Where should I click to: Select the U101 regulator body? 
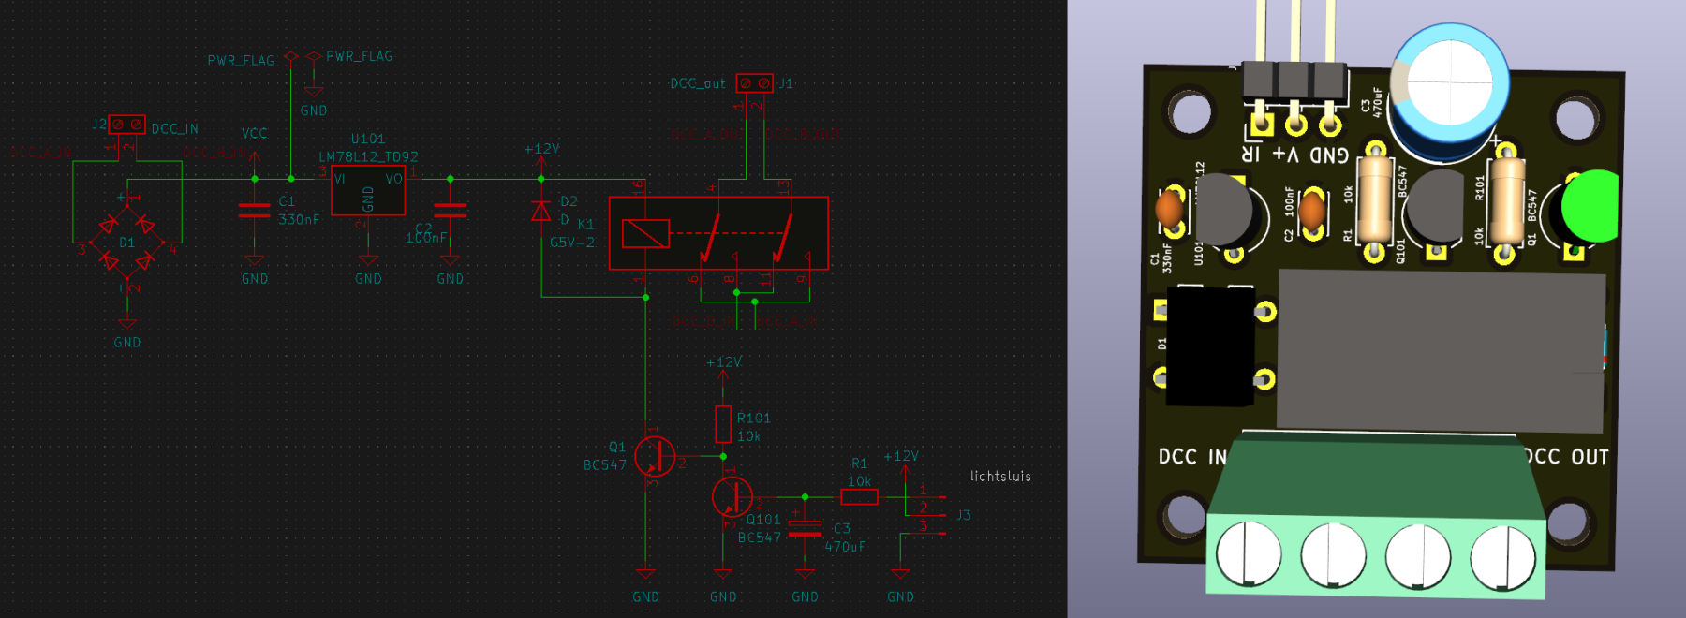(368, 191)
